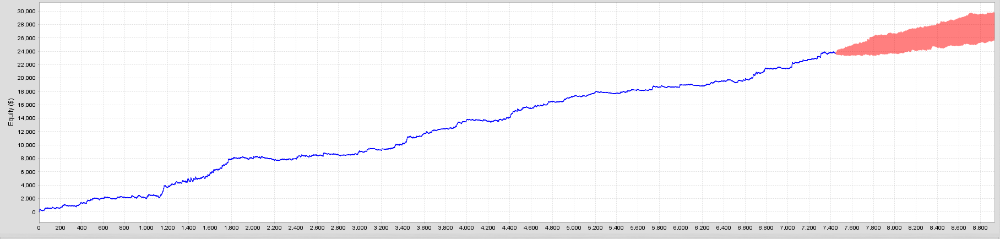The height and width of the screenshot is (239, 1000).
Task: Select the 16,000 equity axis label
Action: [x=26, y=105]
